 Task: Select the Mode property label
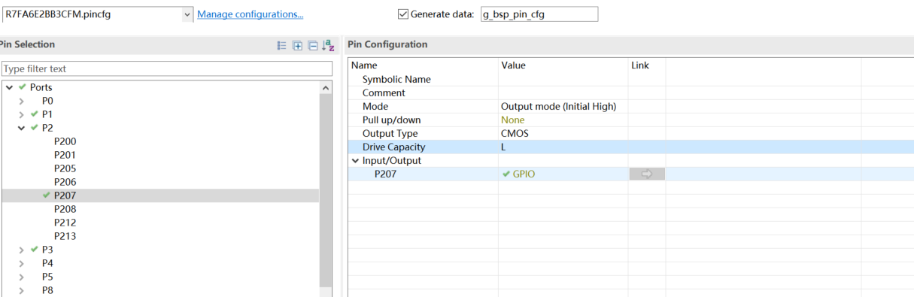pos(375,106)
